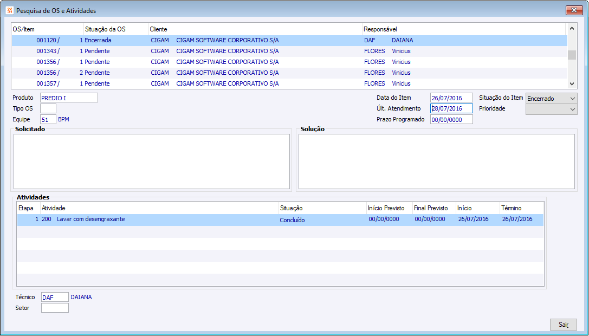The height and width of the screenshot is (336, 589).
Task: Click the Atividade column header
Action: coord(159,208)
